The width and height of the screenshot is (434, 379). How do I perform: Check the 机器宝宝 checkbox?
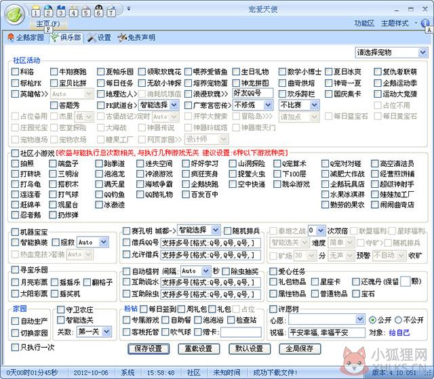pyautogui.click(x=15, y=232)
